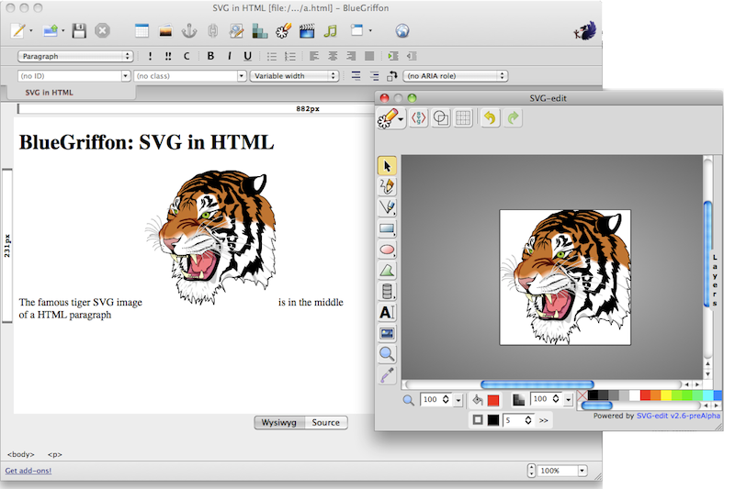The image size is (735, 489).
Task: Open the ARIA role dropdown
Action: 456,76
